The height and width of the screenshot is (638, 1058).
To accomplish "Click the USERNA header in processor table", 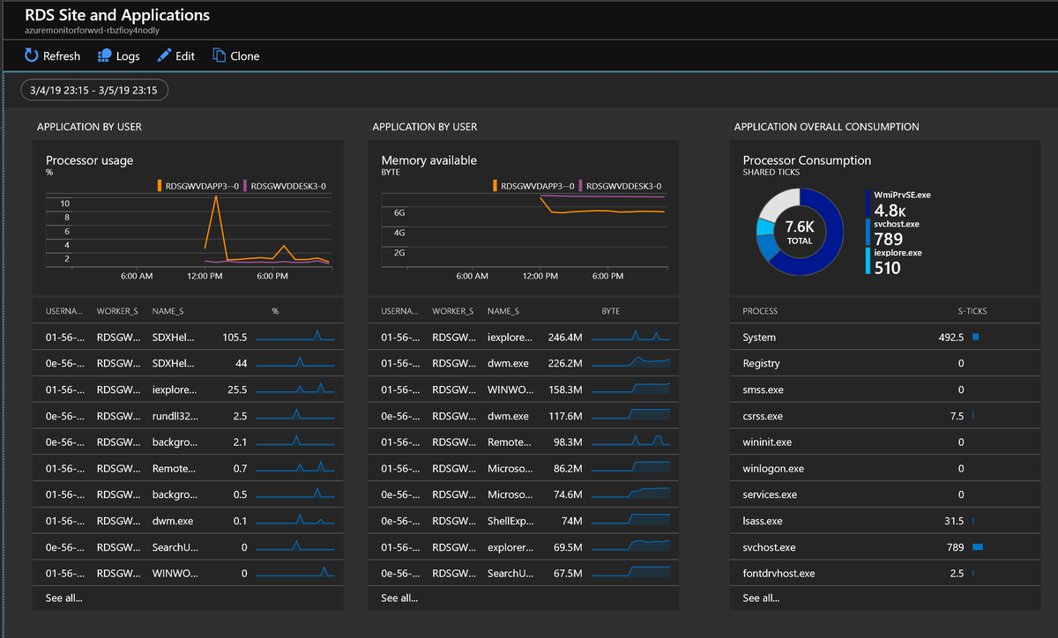I will (x=64, y=311).
